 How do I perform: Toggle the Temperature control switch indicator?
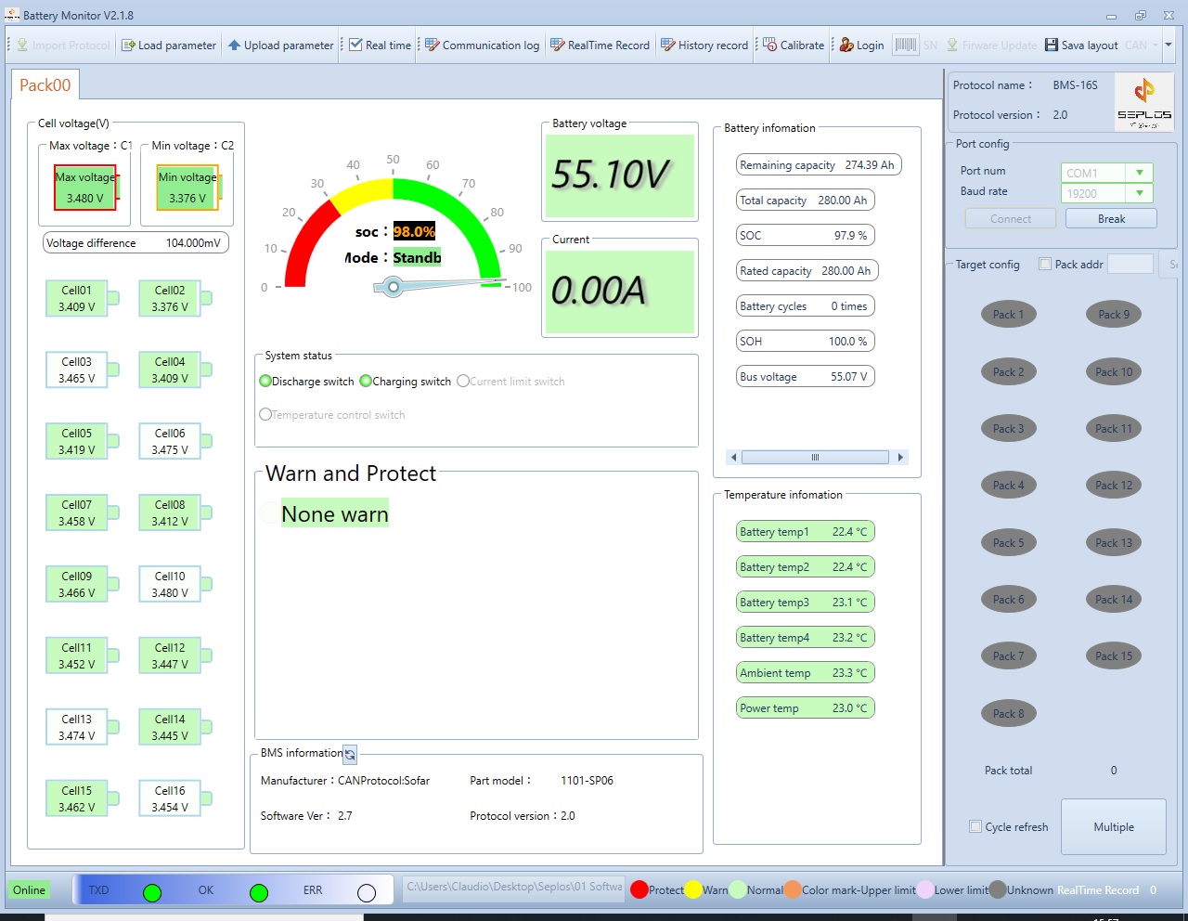(265, 414)
